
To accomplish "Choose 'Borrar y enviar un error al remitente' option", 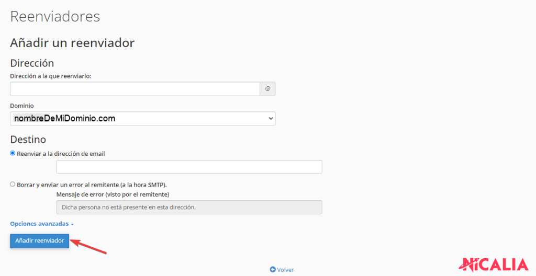I will pyautogui.click(x=13, y=185).
